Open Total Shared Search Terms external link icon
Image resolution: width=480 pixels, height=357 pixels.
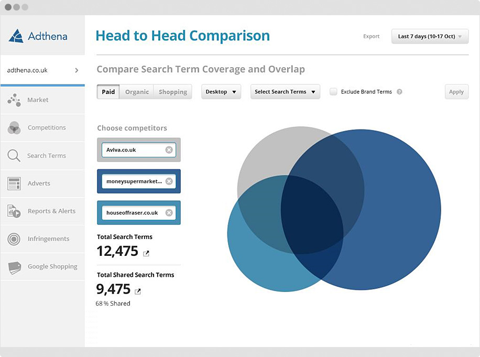(138, 291)
